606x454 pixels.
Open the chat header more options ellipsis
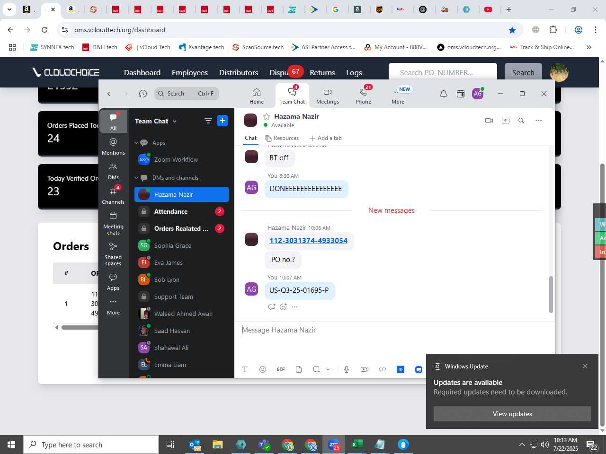[538, 121]
